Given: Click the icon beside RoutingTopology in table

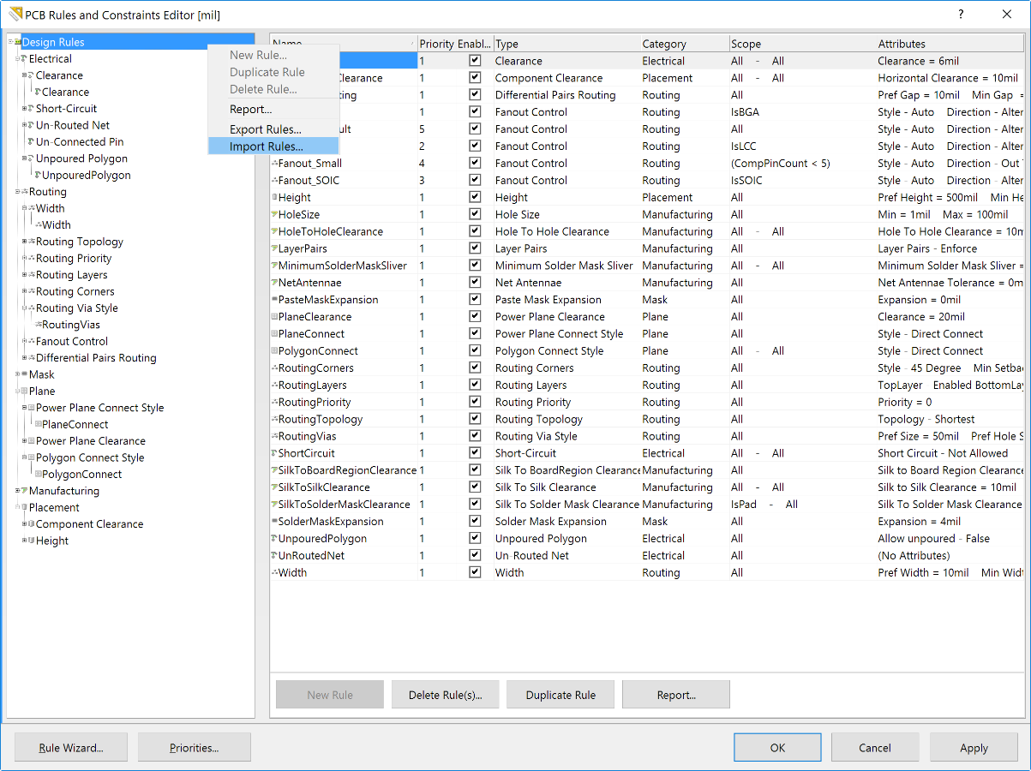Looking at the screenshot, I should tap(274, 420).
